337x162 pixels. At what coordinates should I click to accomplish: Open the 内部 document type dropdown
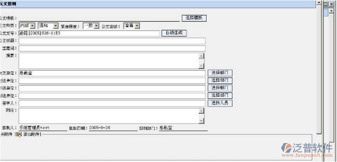pos(27,26)
